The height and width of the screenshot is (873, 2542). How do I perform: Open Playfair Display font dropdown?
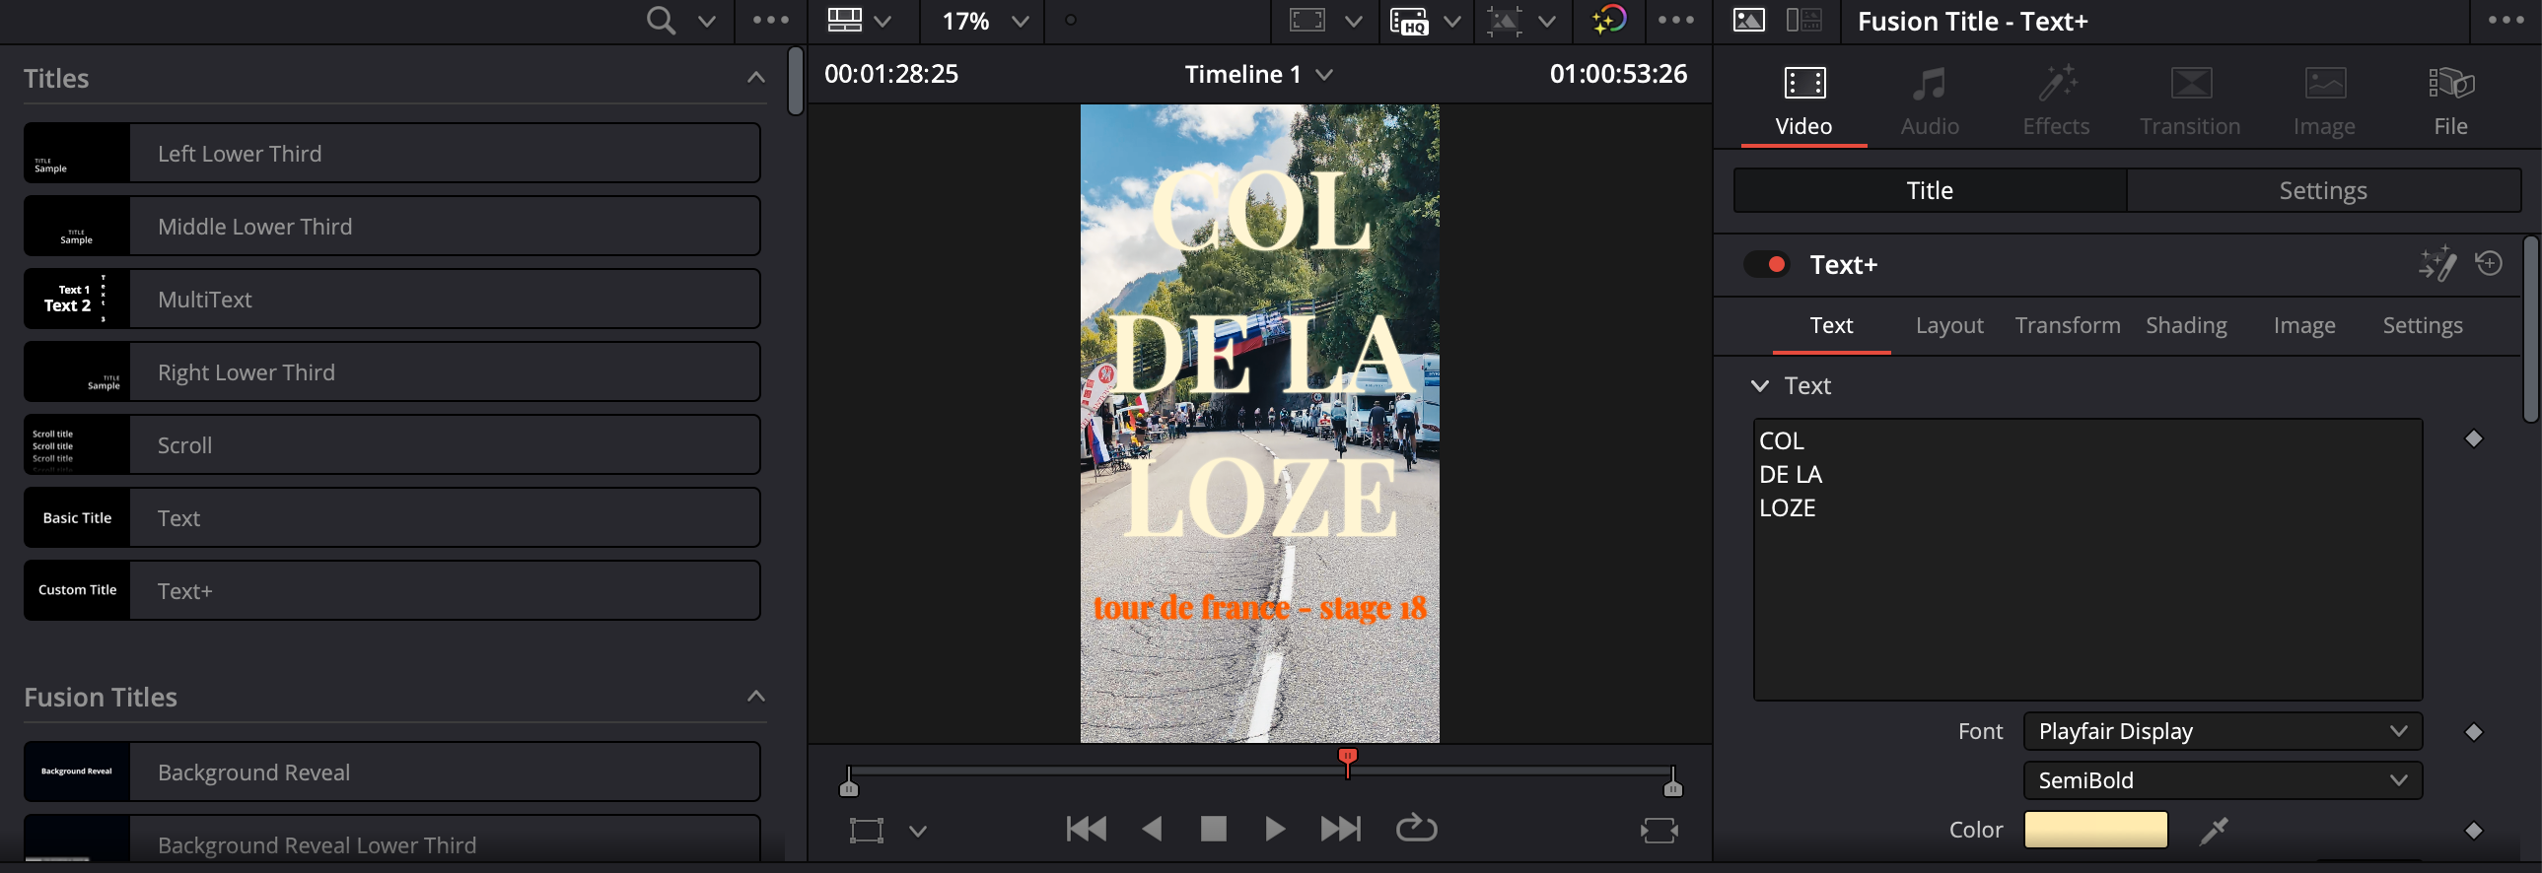tap(2223, 731)
